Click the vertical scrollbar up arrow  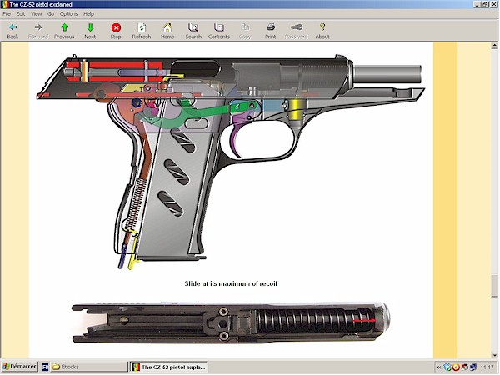pyautogui.click(x=494, y=46)
